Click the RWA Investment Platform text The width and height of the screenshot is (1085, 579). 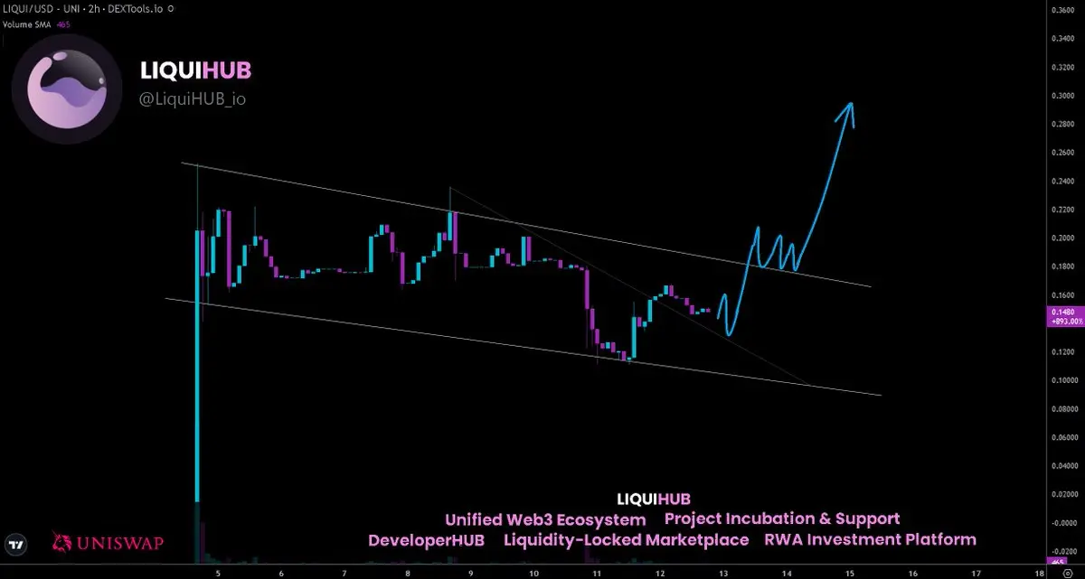[x=871, y=540]
